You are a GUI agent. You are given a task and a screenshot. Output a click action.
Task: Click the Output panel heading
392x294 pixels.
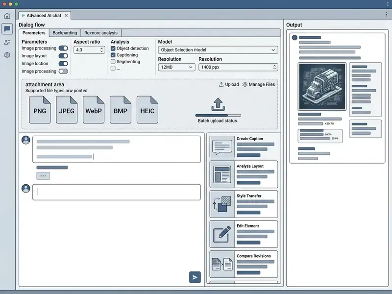[294, 25]
